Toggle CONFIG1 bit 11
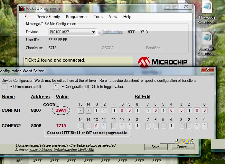 [114, 110]
